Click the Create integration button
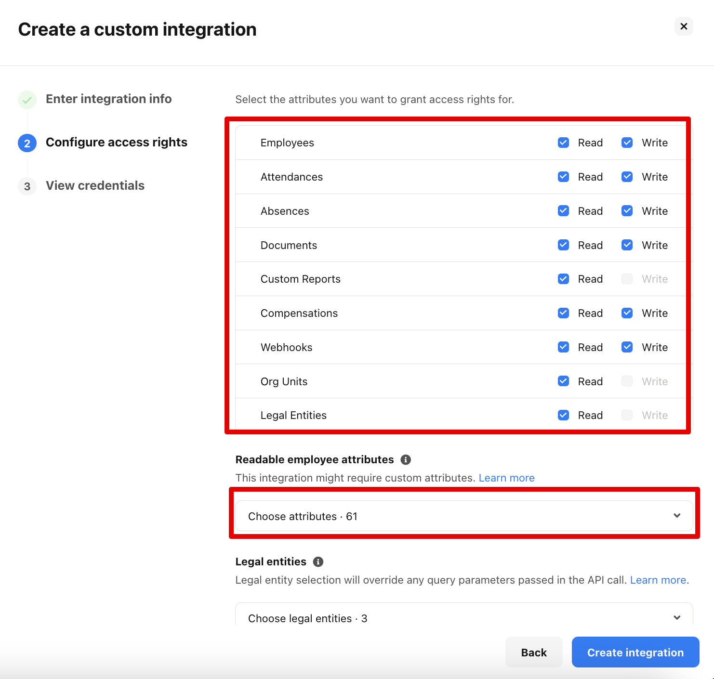The width and height of the screenshot is (714, 679). point(635,653)
